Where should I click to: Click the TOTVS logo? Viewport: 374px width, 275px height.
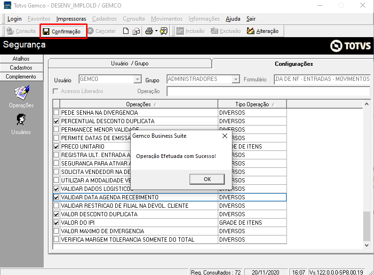pos(350,46)
